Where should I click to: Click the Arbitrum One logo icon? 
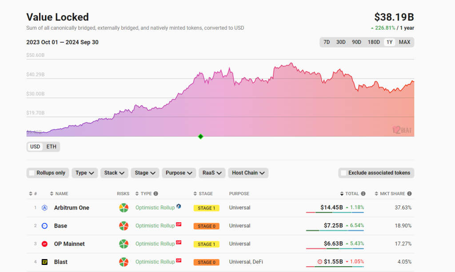(44, 208)
